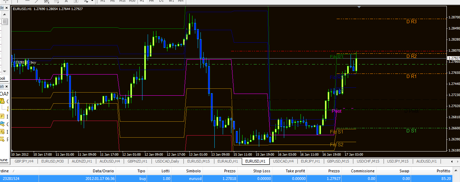Select the equidistant channel tool
Screen dimensions: 460x182
pyautogui.click(x=47, y=1)
